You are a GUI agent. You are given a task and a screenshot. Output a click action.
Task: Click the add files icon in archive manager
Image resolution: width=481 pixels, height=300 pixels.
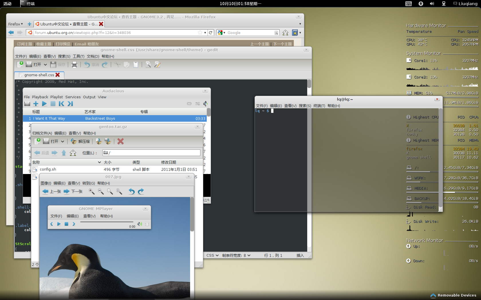click(99, 141)
